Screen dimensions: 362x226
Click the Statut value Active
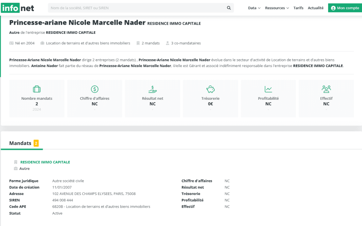click(57, 213)
